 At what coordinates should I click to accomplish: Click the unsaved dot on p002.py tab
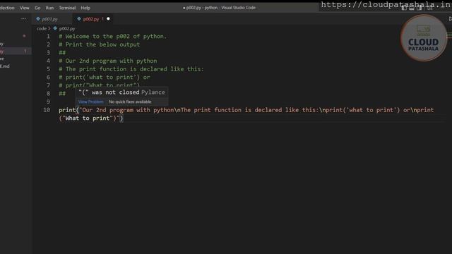click(108, 19)
